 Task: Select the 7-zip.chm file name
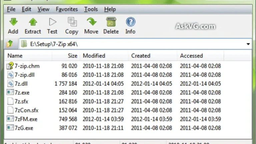[x=27, y=66]
